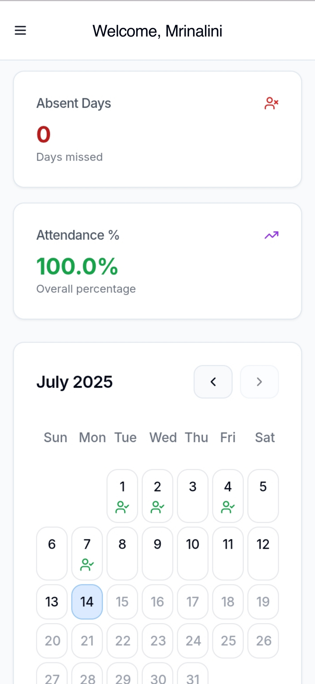Open the hamburger navigation menu
The width and height of the screenshot is (315, 684).
tap(20, 30)
